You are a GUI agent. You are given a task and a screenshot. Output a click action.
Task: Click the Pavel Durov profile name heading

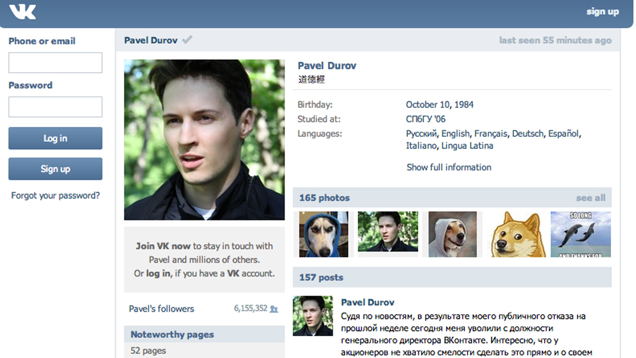(x=327, y=66)
